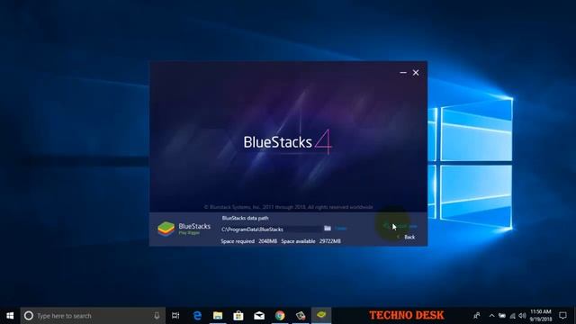Screen dimensions: 576x324
Task: Click the taskbar icon right of Chrome
Action: tap(301, 316)
